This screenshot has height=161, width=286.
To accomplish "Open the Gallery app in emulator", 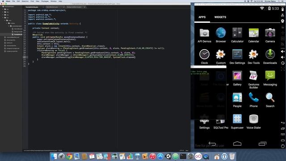I will tap(237, 78).
